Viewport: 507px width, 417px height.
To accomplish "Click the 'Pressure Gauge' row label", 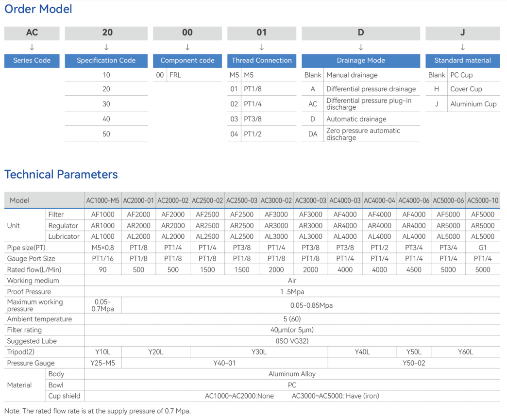I will pyautogui.click(x=31, y=363).
